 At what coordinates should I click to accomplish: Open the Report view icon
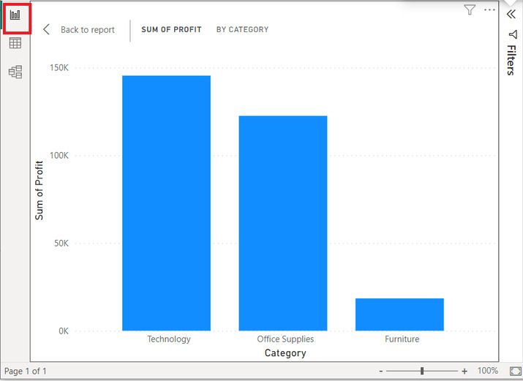[x=15, y=15]
